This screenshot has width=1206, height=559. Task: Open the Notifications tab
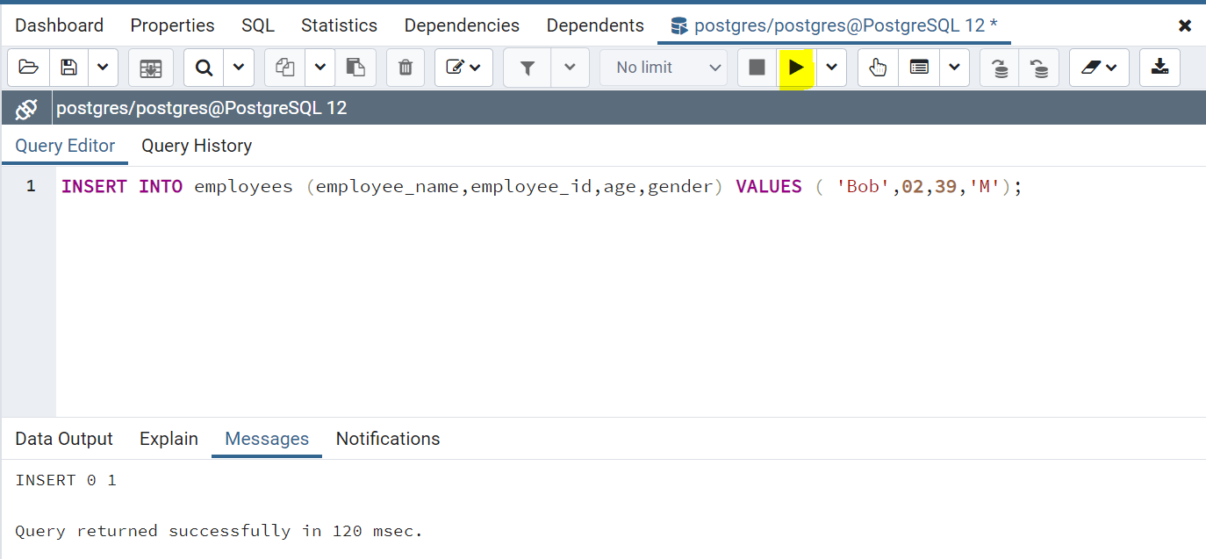tap(388, 439)
